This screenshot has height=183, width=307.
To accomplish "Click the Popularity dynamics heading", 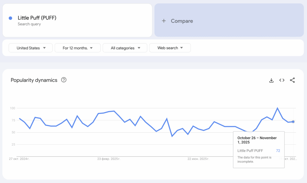I will tap(34, 80).
